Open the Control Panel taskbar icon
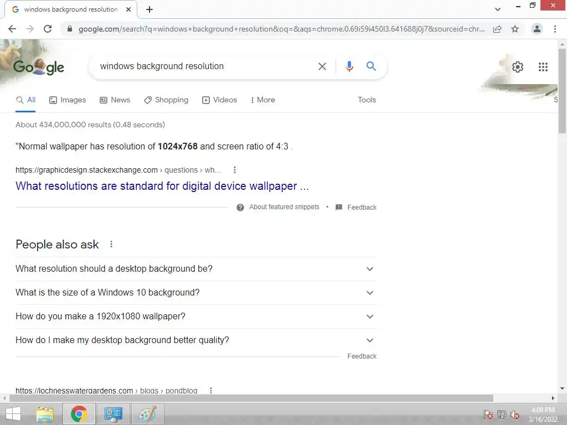The image size is (567, 425). (x=113, y=414)
